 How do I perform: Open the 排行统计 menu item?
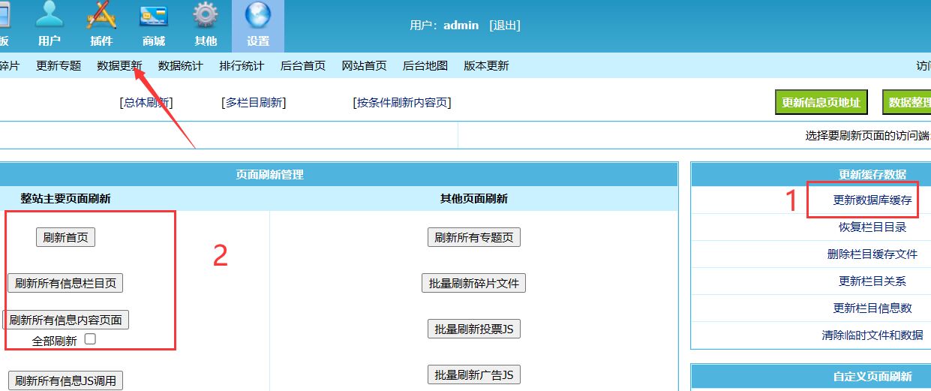point(242,66)
